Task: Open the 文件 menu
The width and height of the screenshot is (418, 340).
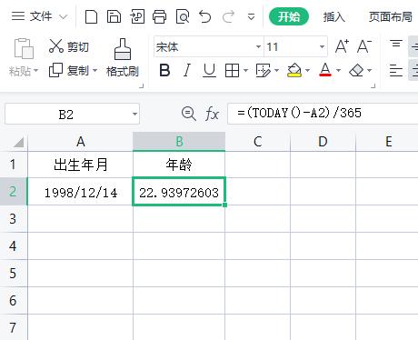Action: 32,16
